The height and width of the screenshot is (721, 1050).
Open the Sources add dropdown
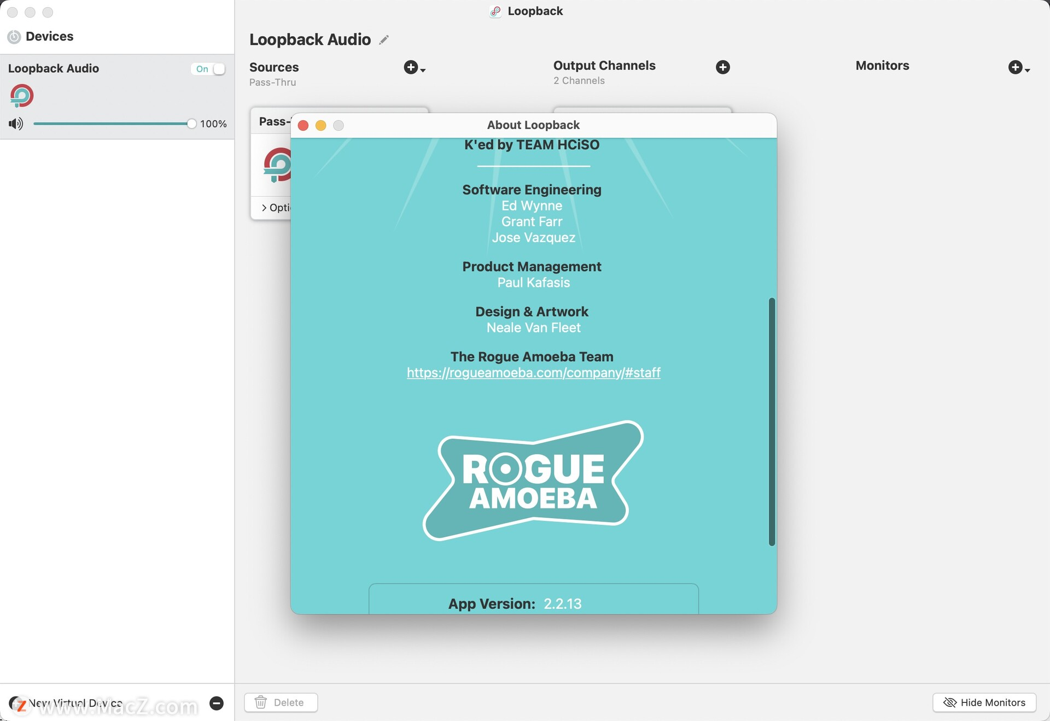(414, 67)
